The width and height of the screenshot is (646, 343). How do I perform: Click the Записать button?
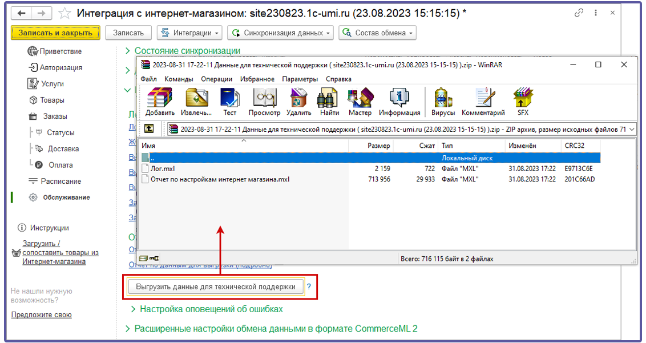click(128, 33)
